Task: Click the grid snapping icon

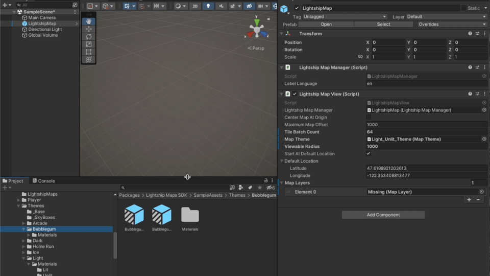Action: (x=142, y=6)
